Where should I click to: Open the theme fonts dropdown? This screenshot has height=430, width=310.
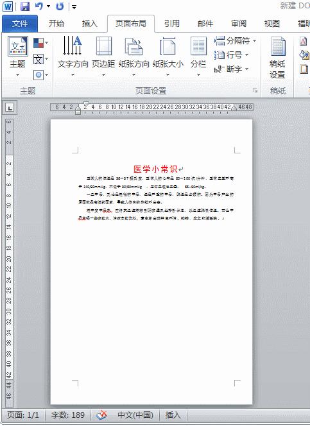40,59
